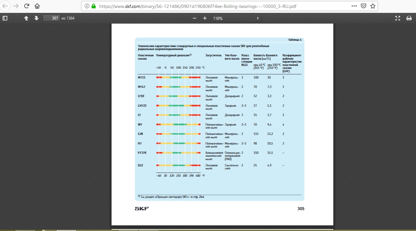The image size is (416, 231).
Task: Toggle the PDF viewer sidebar
Action: click(5, 18)
